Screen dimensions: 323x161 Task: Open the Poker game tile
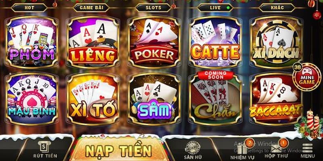click(154, 42)
